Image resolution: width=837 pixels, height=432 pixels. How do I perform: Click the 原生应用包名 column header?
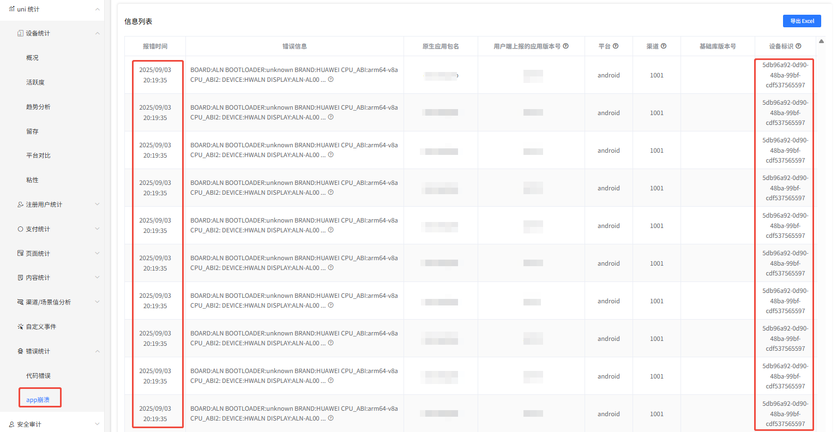[x=441, y=46]
